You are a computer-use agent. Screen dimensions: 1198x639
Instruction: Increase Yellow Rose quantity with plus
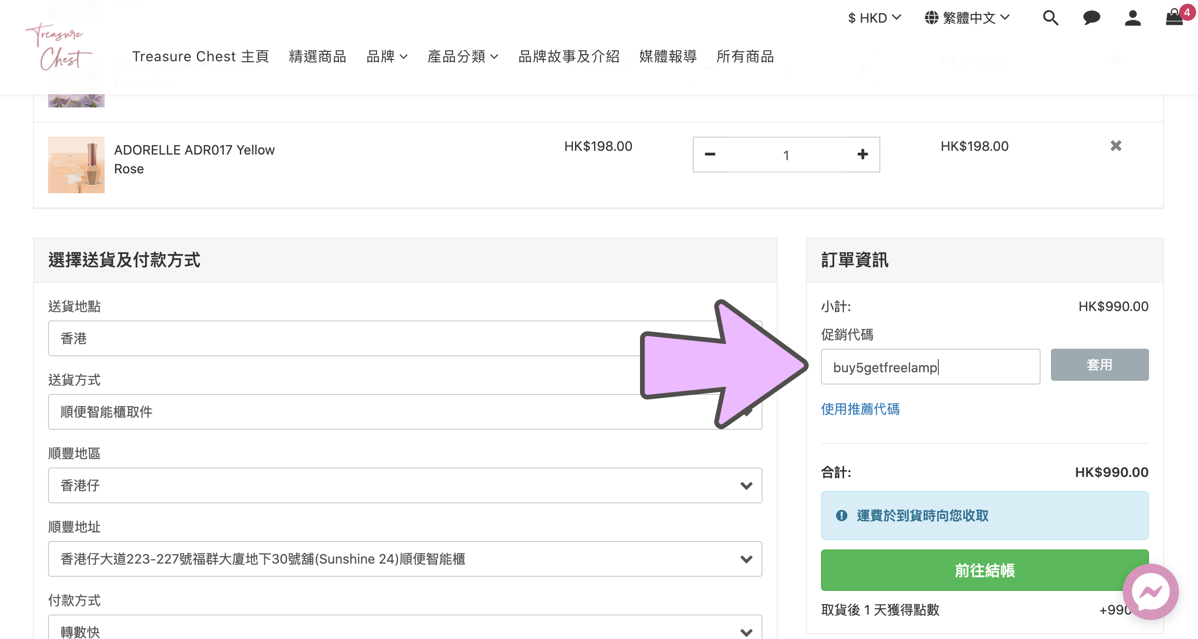pos(862,155)
